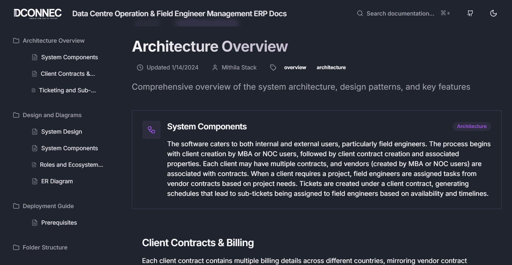Click the purple Architecture badge
This screenshot has height=265, width=512.
coord(471,126)
